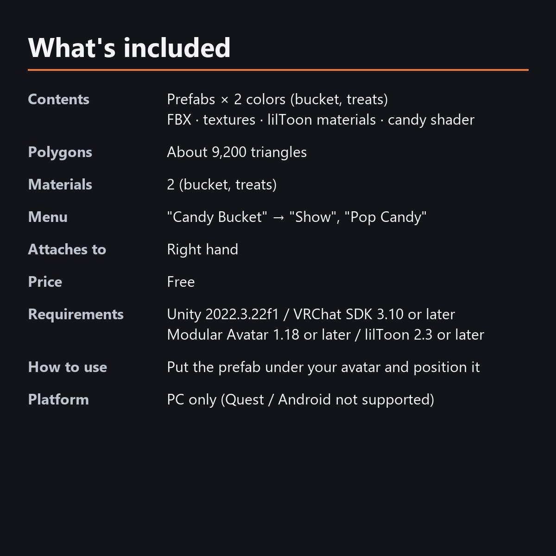
Task: Click the 2 (bucket, treats) value
Action: [x=222, y=184]
